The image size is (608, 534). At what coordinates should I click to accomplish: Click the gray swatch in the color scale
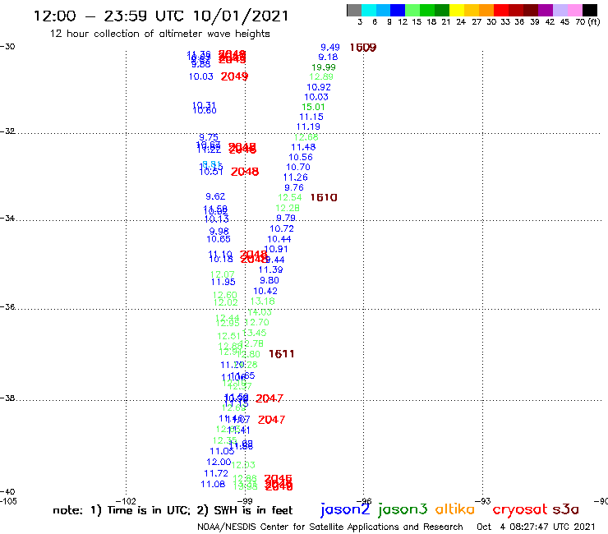(354, 10)
